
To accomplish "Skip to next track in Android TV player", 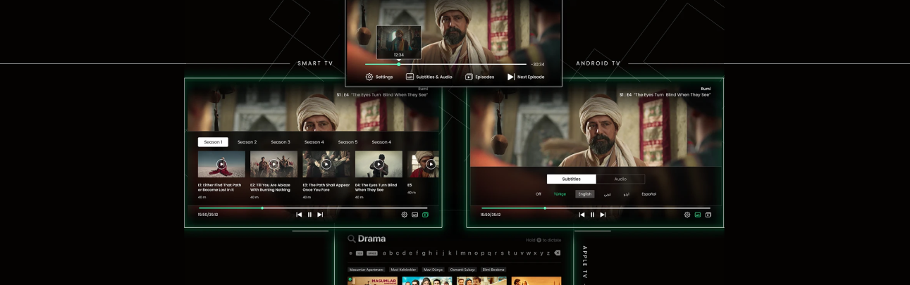I will [603, 215].
